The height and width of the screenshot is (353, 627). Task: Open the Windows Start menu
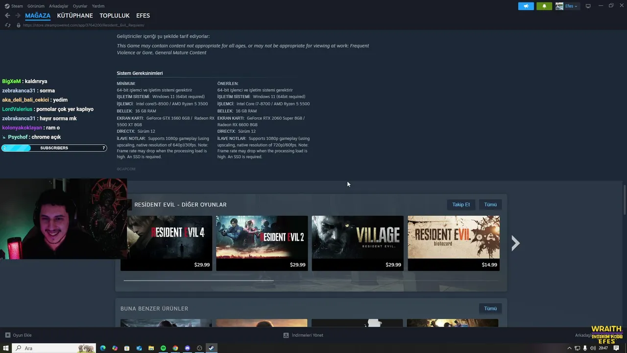point(5,348)
